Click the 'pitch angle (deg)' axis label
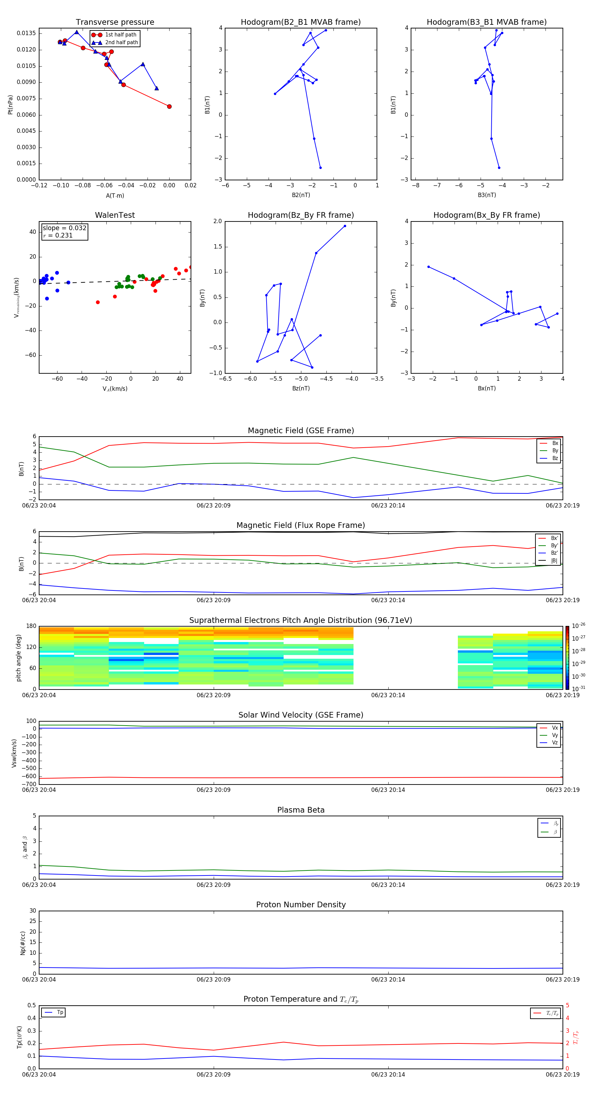This screenshot has width=602, height=1104. tap(18, 658)
